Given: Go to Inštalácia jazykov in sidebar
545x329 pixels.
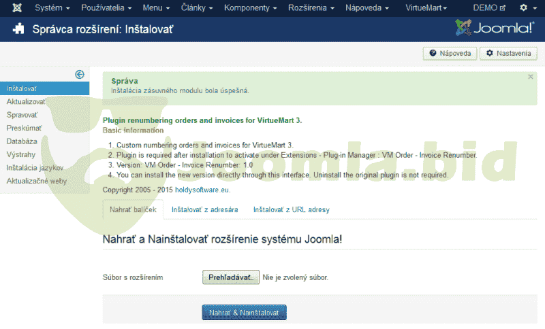Looking at the screenshot, I should point(35,167).
